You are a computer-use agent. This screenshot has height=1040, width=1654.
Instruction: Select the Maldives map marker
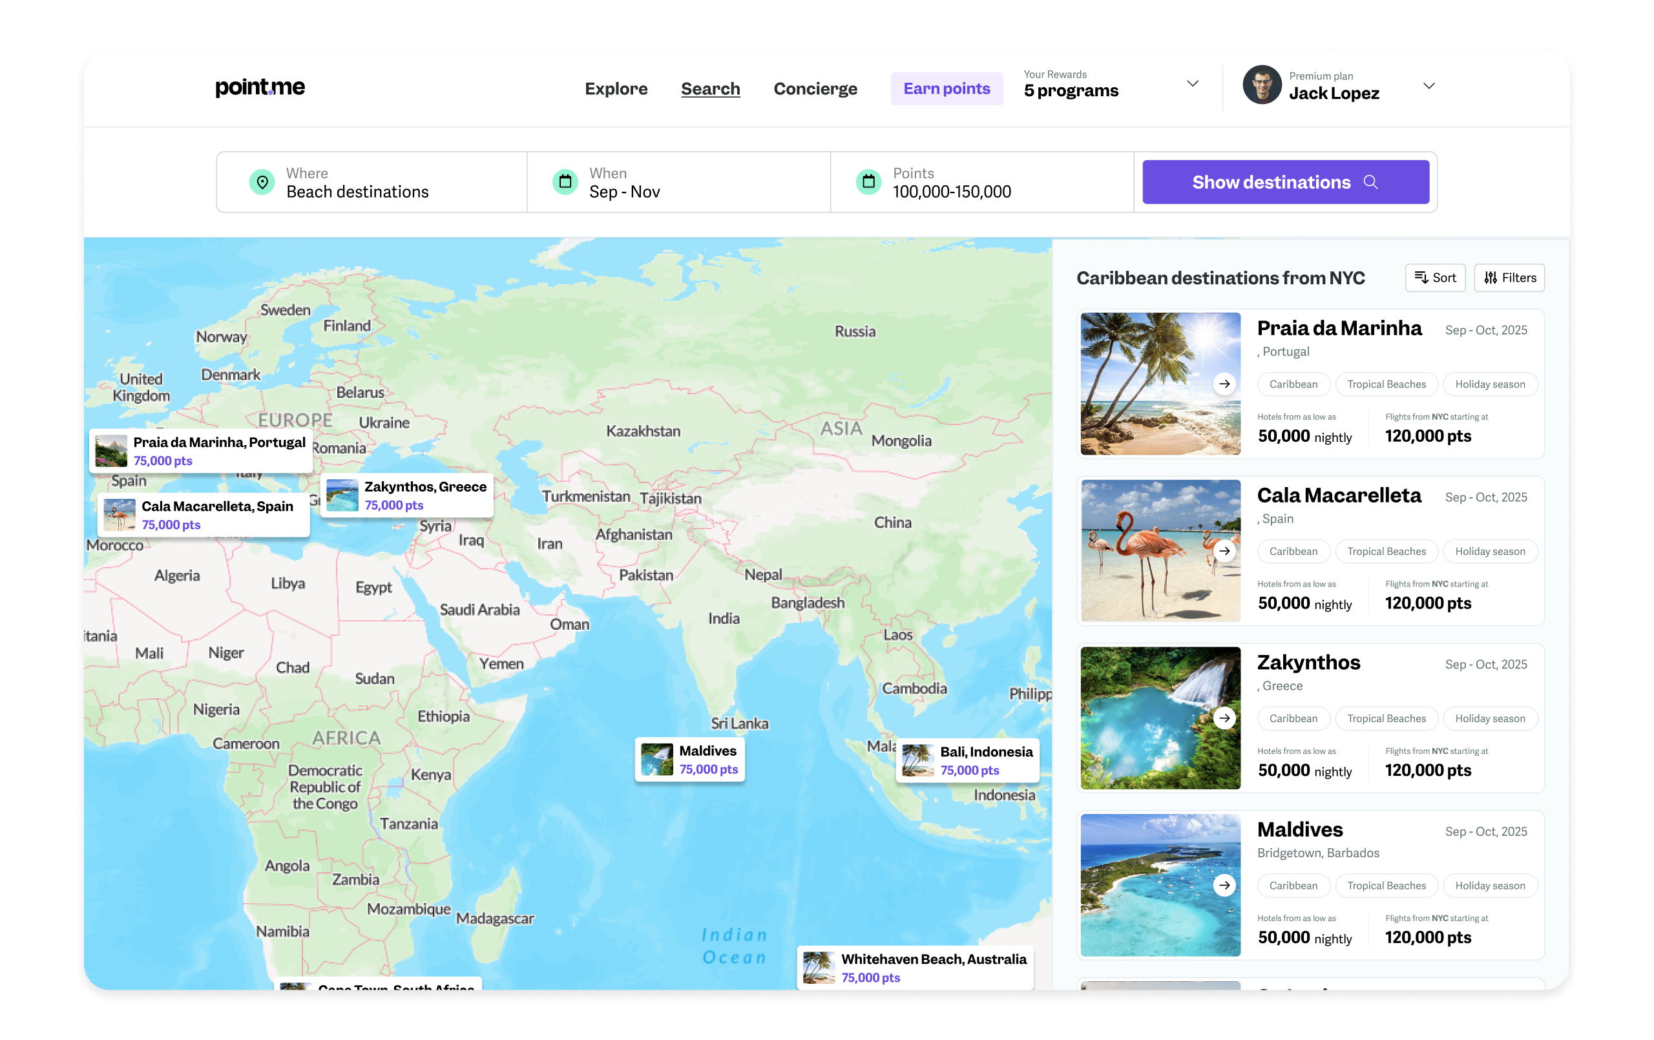point(689,760)
